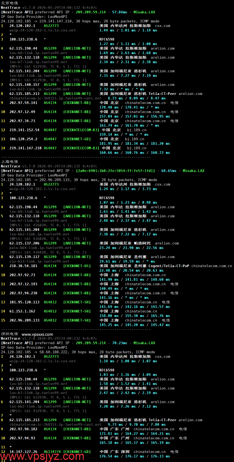Click hop IP 62.115.140.157
The width and height of the screenshot is (234, 462).
[x=24, y=84]
